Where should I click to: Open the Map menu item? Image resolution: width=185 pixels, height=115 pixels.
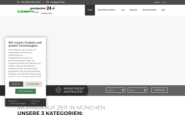tap(163, 10)
